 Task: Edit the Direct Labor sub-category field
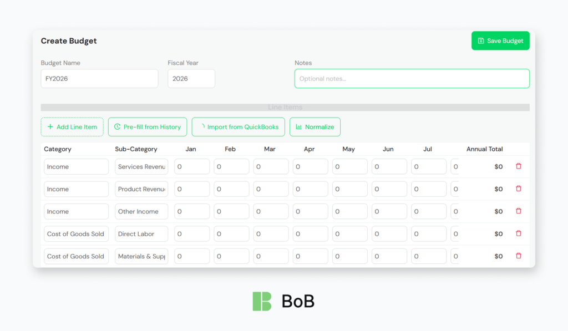point(141,234)
